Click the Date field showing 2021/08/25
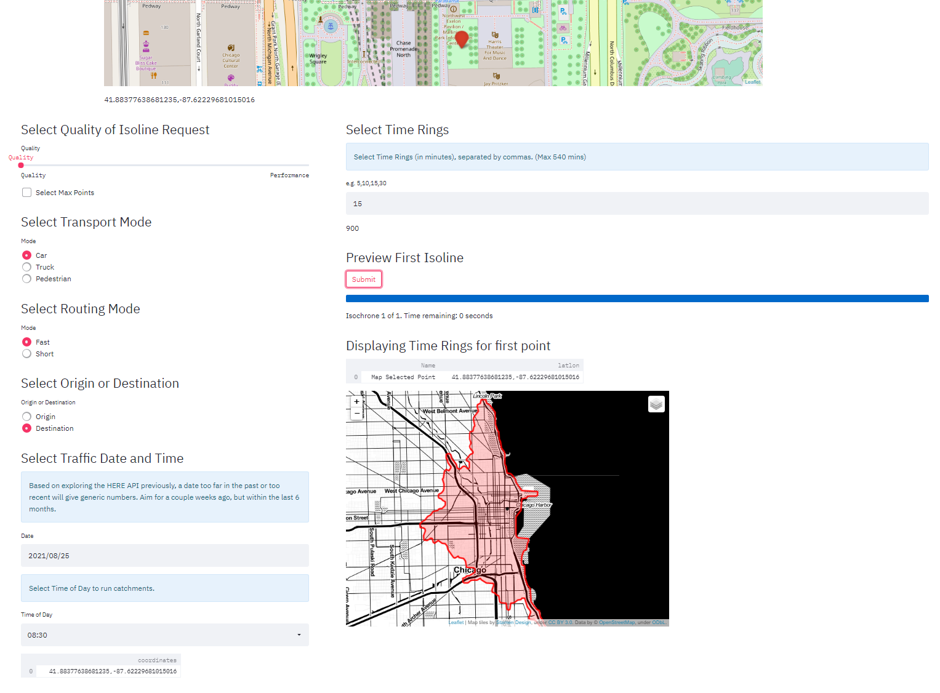 (x=165, y=556)
